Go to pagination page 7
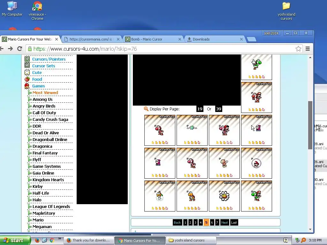Viewport: 327px width, 245px height. click(x=217, y=222)
